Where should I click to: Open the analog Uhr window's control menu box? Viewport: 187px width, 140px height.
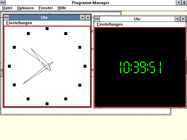pyautogui.click(x=6, y=17)
